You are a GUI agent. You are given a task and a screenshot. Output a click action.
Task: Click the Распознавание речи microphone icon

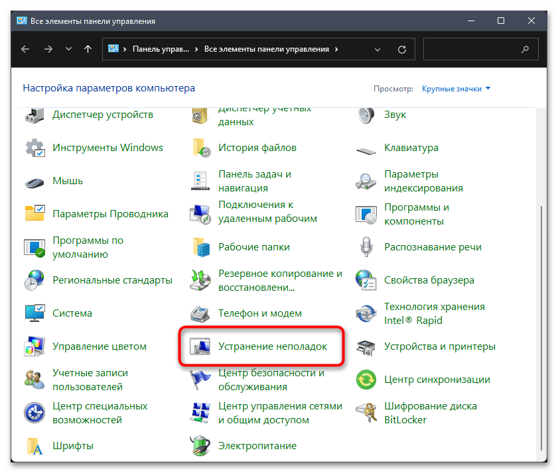(366, 246)
